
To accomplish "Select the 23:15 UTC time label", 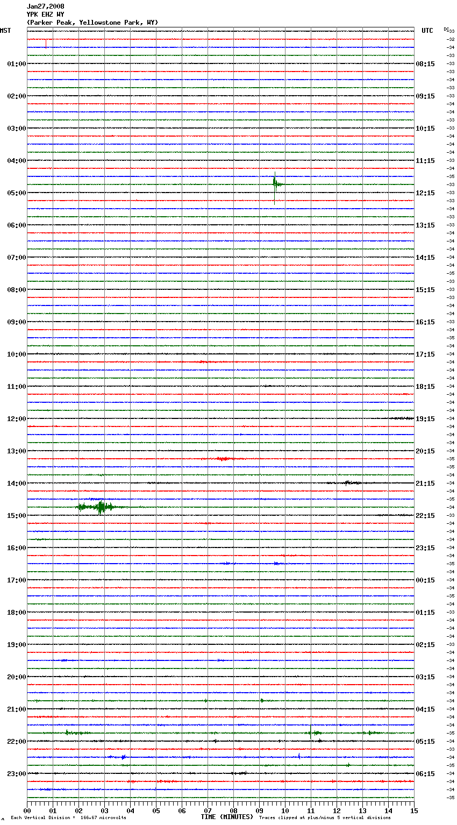I will [x=425, y=548].
